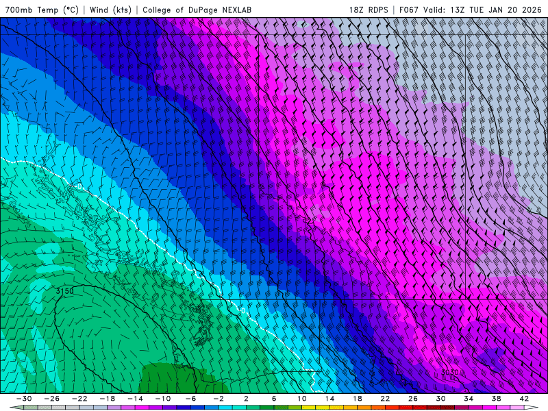Click the '-6' colorbar scale value

click(190, 399)
